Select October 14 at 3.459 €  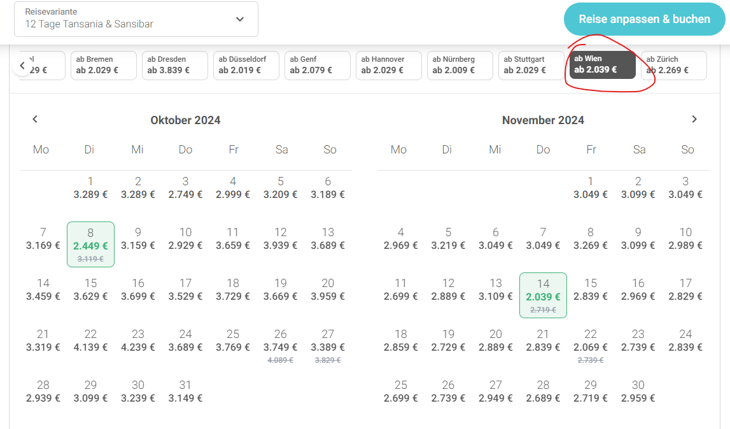coord(43,290)
